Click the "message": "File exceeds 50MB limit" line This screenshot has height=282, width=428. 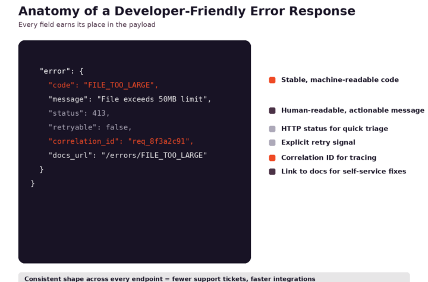point(130,99)
